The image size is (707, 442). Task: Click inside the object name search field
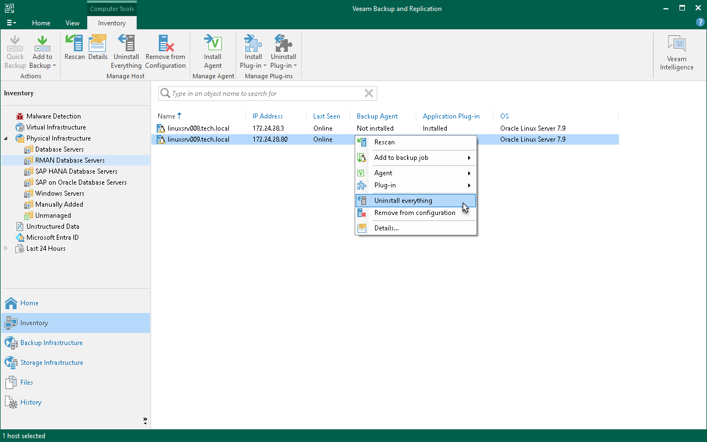[259, 93]
